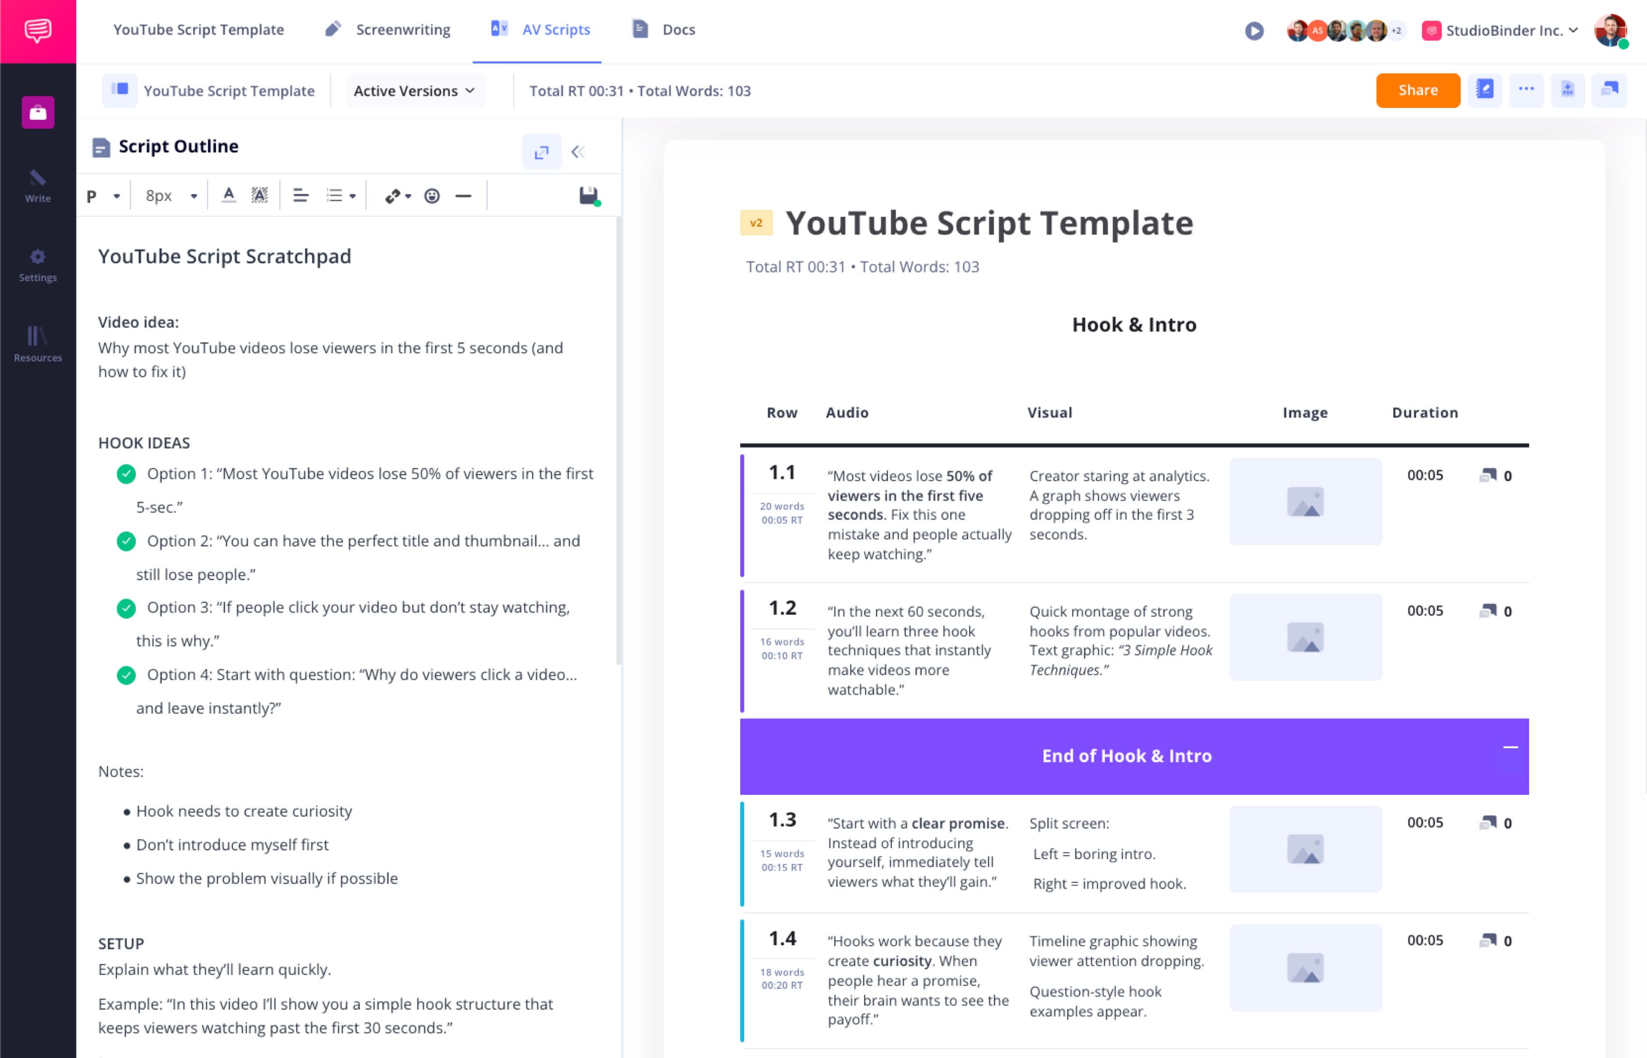Viewport: 1647px width, 1058px height.
Task: Click the play button in top bar
Action: (x=1254, y=30)
